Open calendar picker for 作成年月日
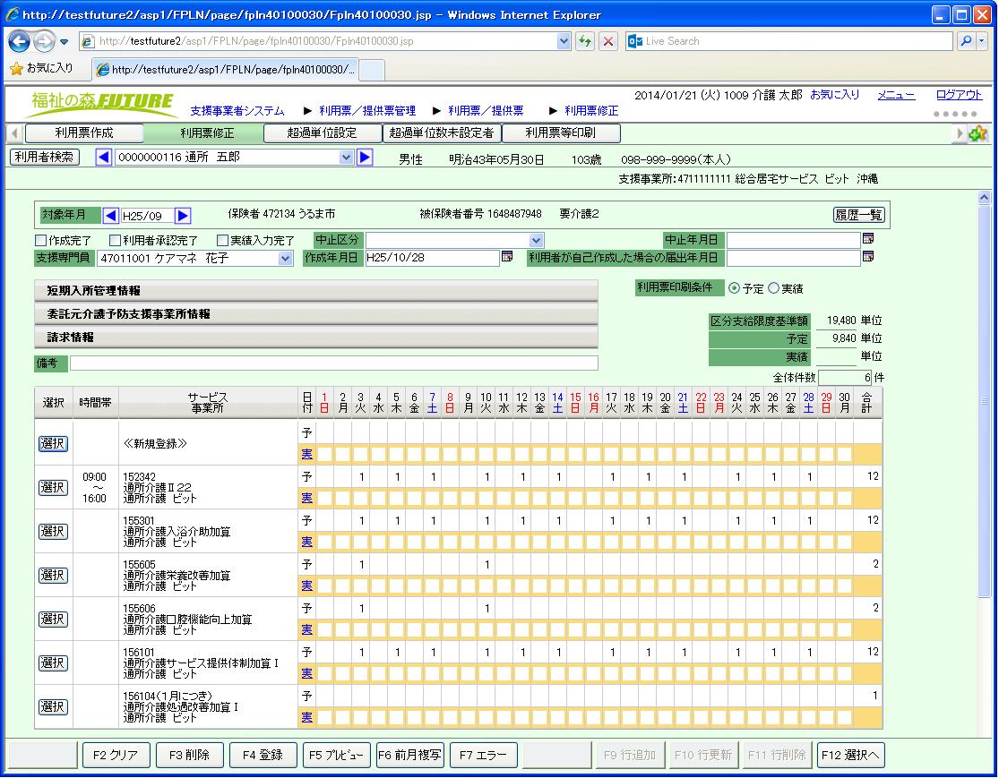Viewport: 999px width, 778px height. point(507,256)
